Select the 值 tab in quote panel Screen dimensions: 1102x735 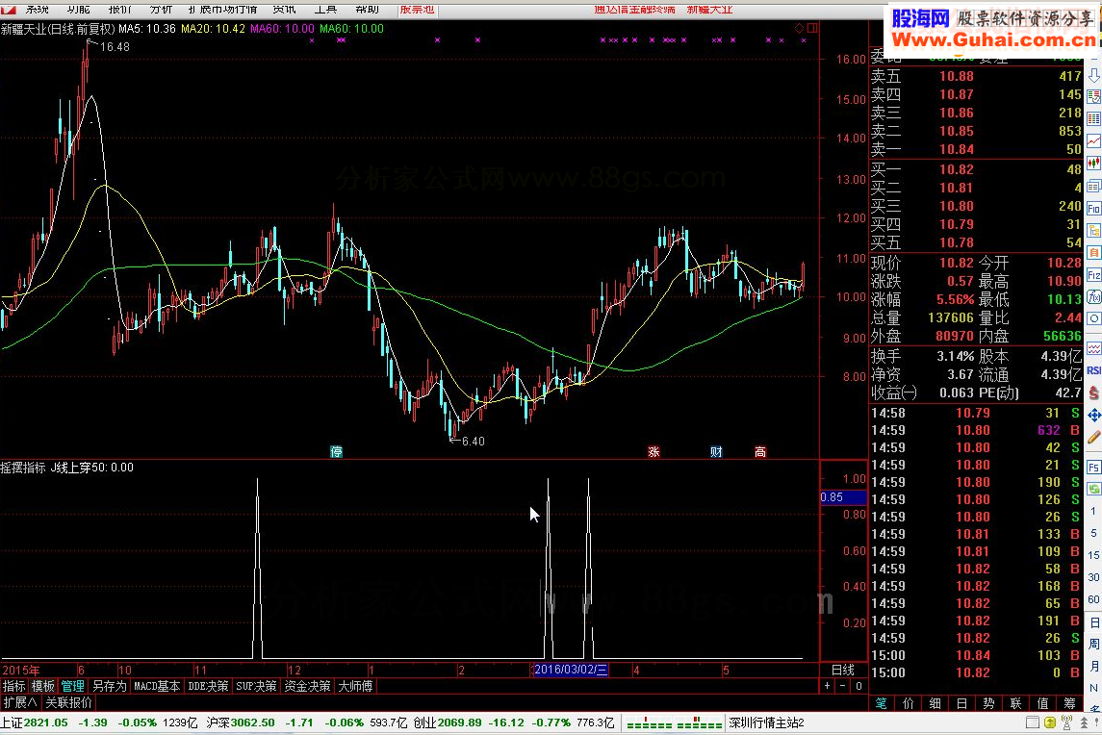pyautogui.click(x=1043, y=702)
